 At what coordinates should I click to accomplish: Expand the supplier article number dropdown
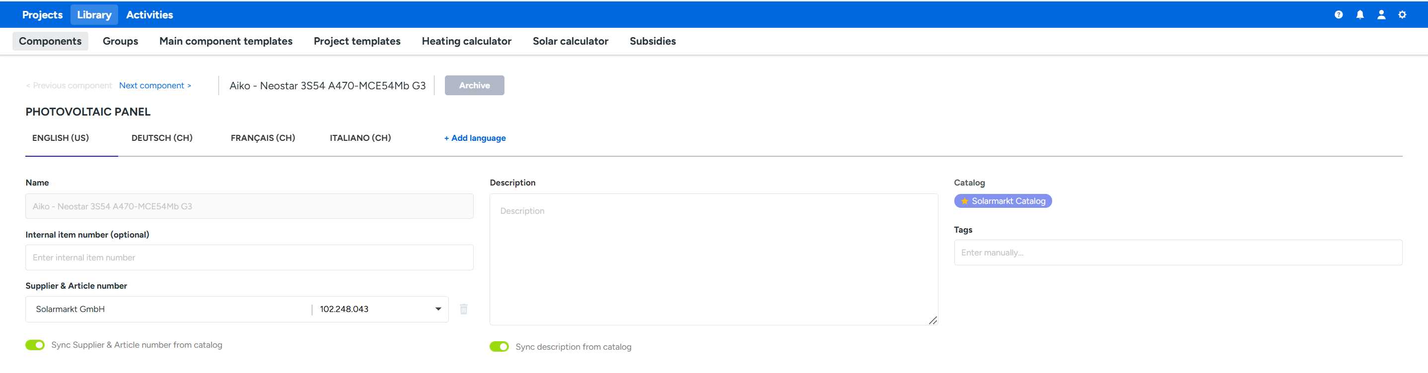coord(438,309)
